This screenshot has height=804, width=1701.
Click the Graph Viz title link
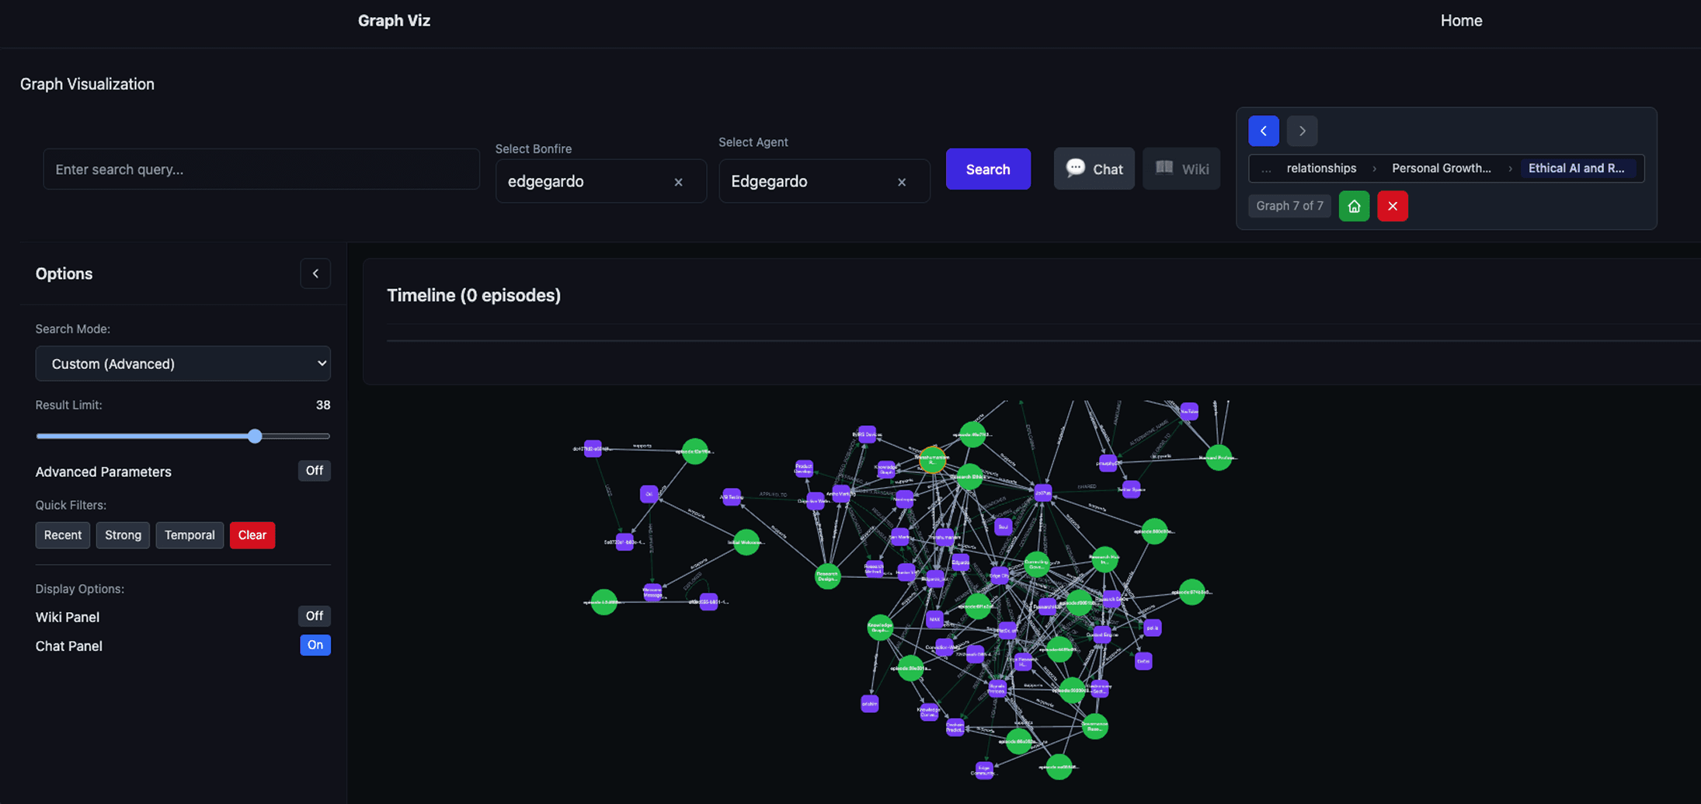[x=394, y=21]
